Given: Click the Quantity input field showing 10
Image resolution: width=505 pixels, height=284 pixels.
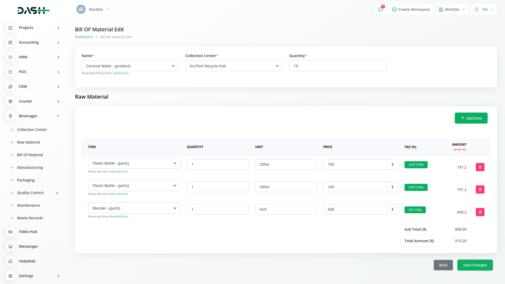Looking at the screenshot, I should pos(338,66).
